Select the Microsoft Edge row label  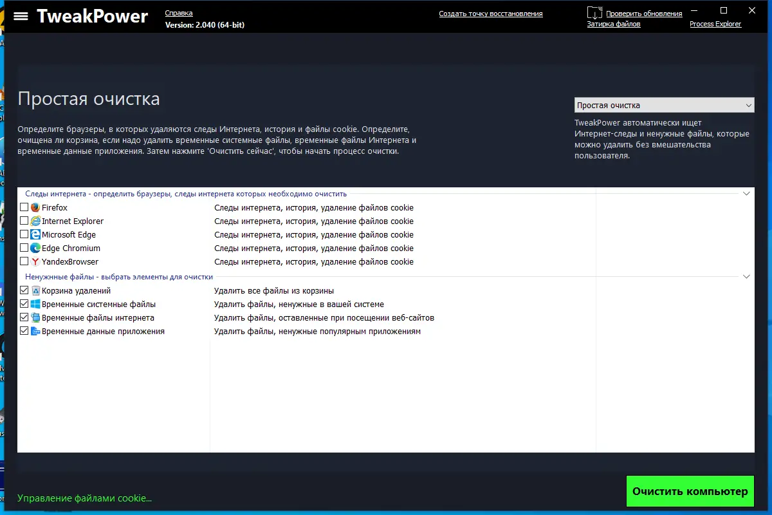pyautogui.click(x=69, y=235)
